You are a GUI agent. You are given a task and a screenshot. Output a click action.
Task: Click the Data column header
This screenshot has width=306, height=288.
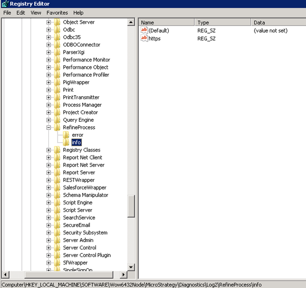tap(278, 22)
